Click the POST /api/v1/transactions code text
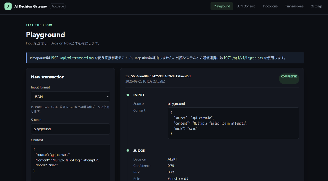The height and width of the screenshot is (181, 328). (x=72, y=58)
